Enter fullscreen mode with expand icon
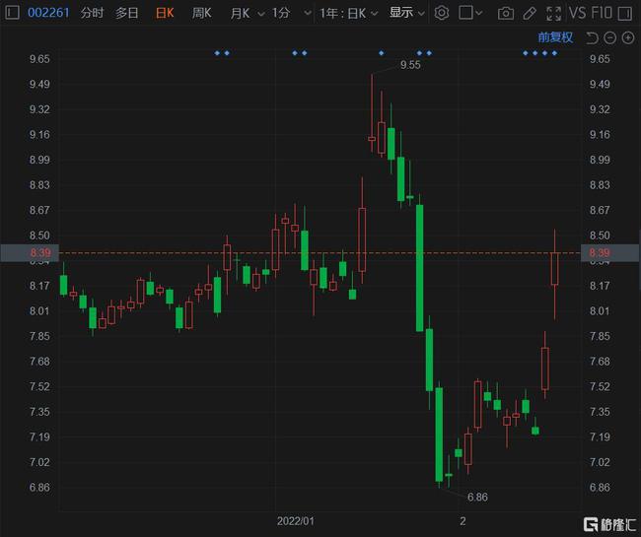The height and width of the screenshot is (537, 641). click(x=553, y=14)
